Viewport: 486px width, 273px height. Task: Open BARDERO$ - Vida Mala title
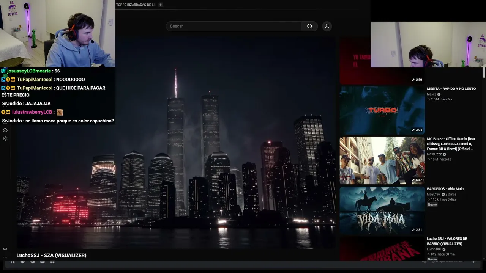pos(445,189)
